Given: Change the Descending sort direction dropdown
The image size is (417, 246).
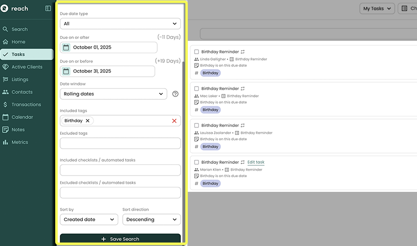Looking at the screenshot, I should tap(151, 219).
